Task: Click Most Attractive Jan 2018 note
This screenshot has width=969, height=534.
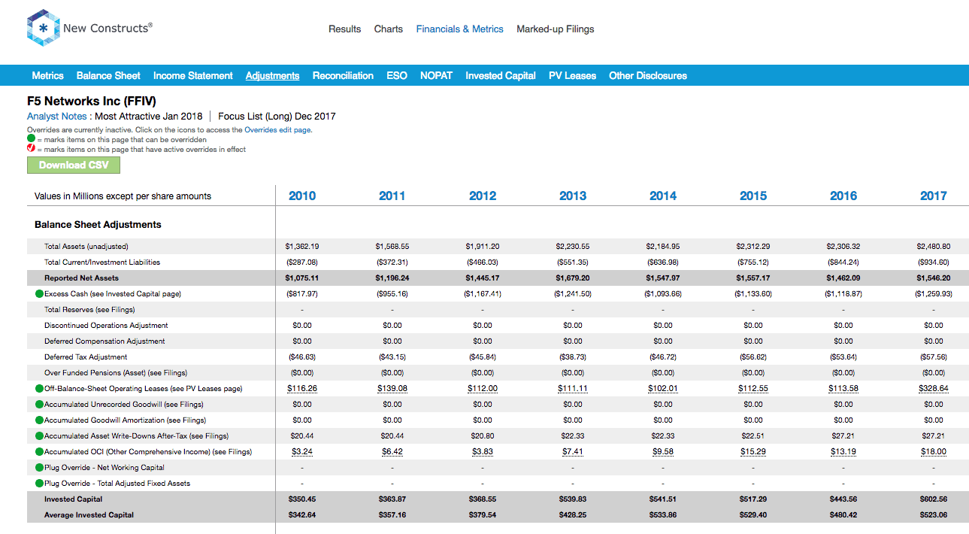Action: pos(149,117)
